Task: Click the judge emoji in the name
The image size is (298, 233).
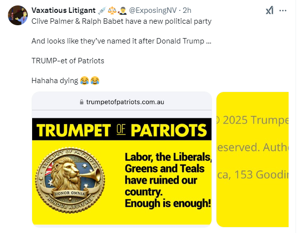Action: [x=122, y=11]
